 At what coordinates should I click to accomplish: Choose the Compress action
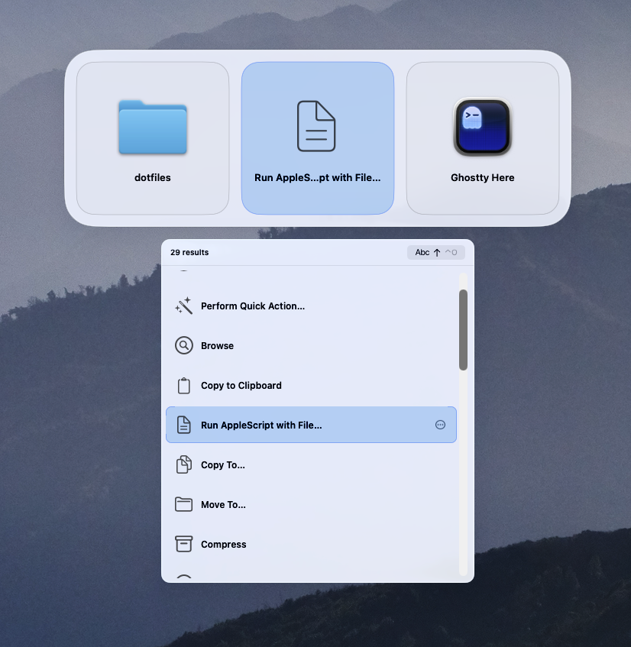pyautogui.click(x=311, y=544)
